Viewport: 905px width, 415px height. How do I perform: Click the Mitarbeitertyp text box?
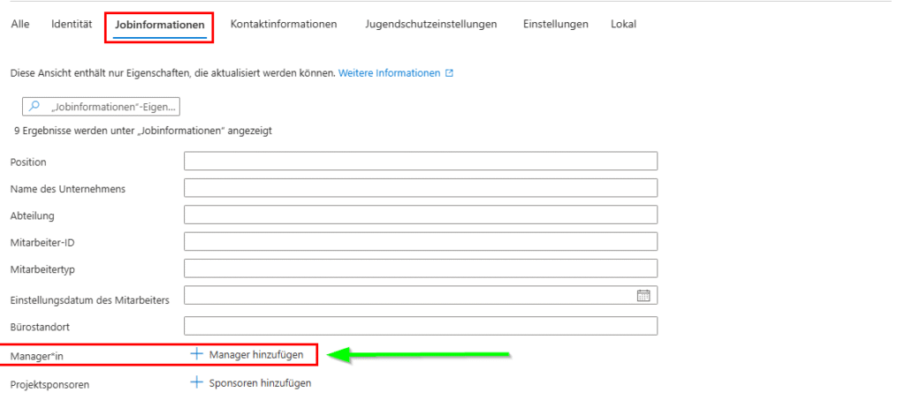tap(420, 268)
